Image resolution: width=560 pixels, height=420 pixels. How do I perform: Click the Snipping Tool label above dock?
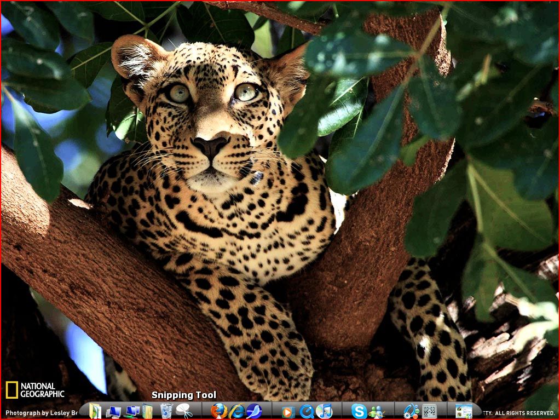(x=184, y=395)
